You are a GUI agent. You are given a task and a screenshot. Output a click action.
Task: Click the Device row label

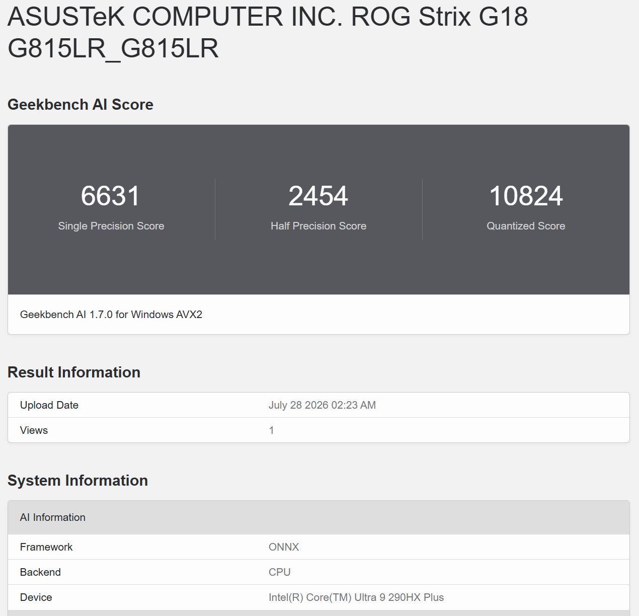pos(36,597)
